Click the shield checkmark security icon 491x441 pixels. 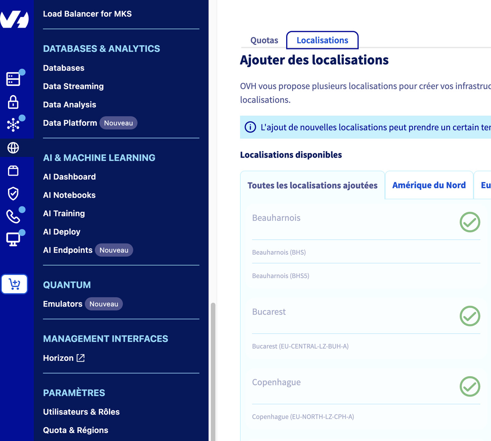pyautogui.click(x=13, y=194)
